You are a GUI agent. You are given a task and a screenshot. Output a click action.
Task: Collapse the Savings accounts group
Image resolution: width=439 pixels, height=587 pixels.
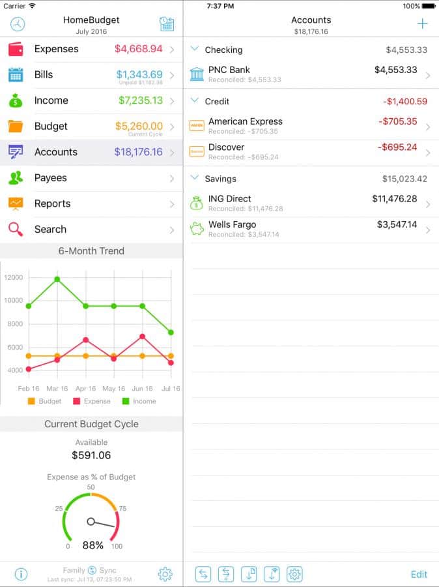pyautogui.click(x=194, y=178)
